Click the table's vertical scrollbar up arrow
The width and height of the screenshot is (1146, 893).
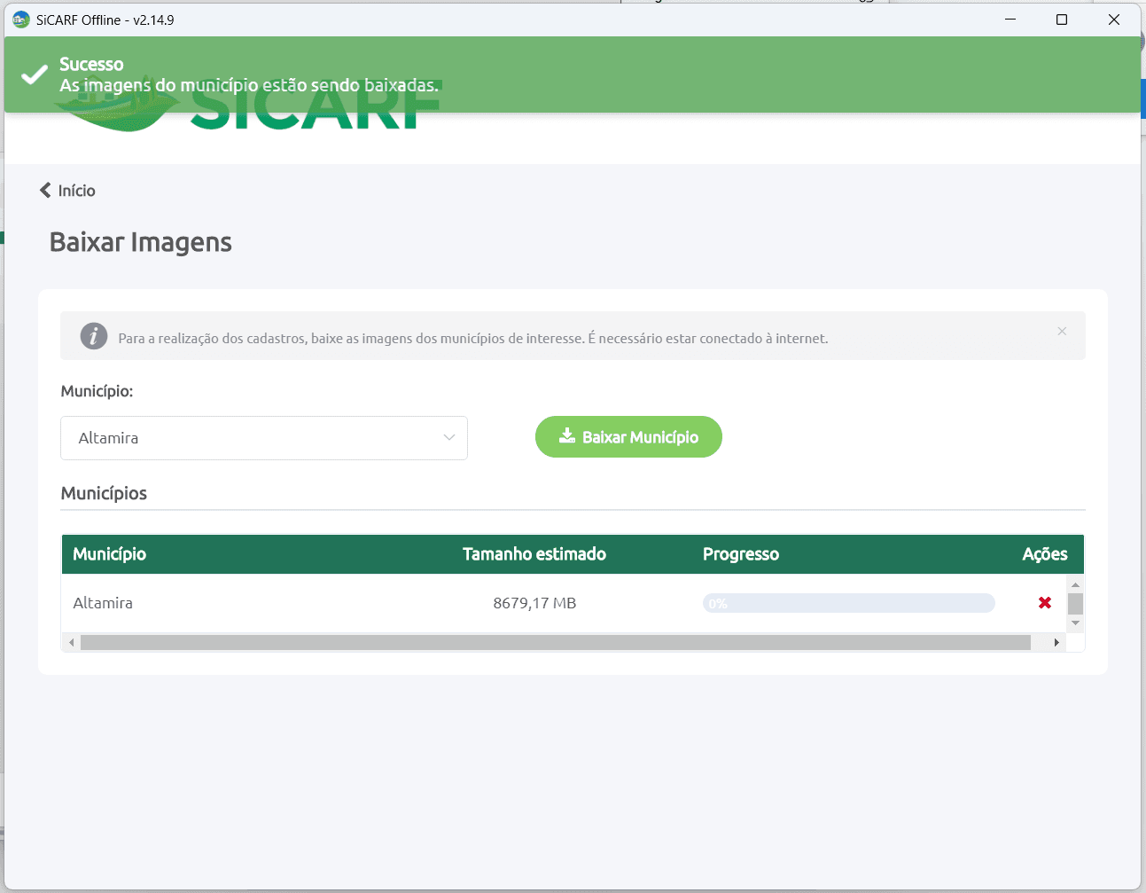[1075, 584]
